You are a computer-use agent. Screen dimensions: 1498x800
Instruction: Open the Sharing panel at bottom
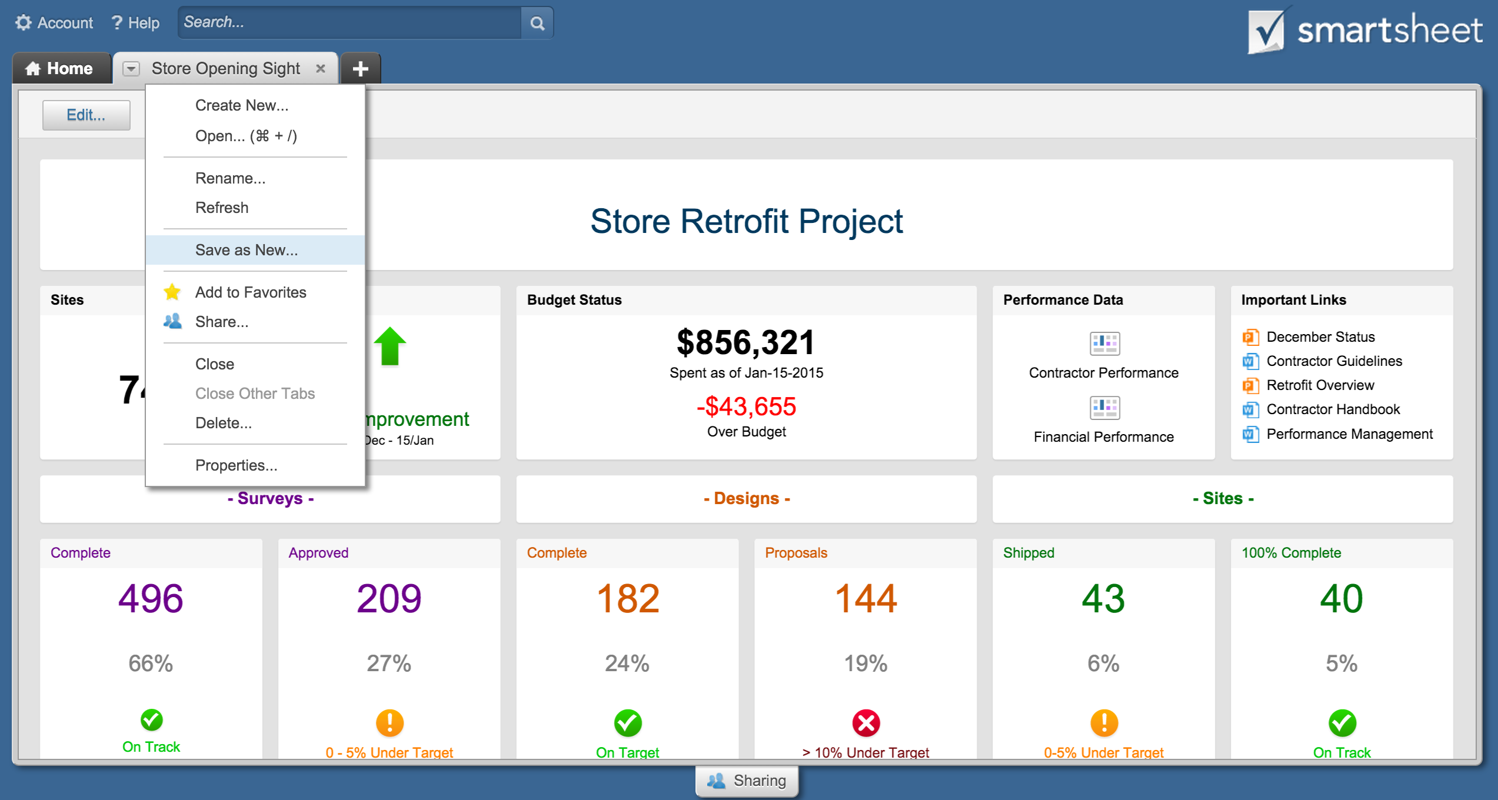point(747,781)
